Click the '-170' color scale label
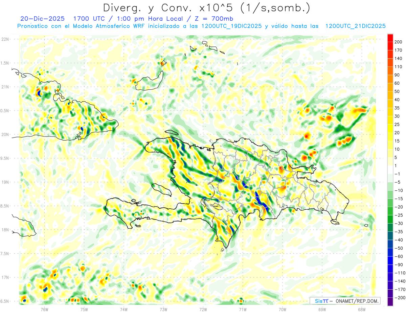 click(x=400, y=290)
